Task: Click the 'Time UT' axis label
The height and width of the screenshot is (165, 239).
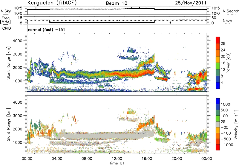Action: click(117, 163)
